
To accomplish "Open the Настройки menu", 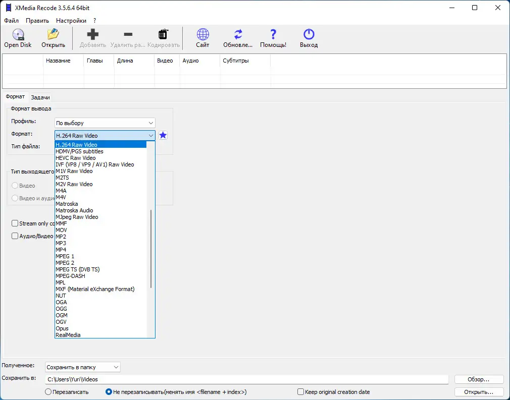I will 71,21.
